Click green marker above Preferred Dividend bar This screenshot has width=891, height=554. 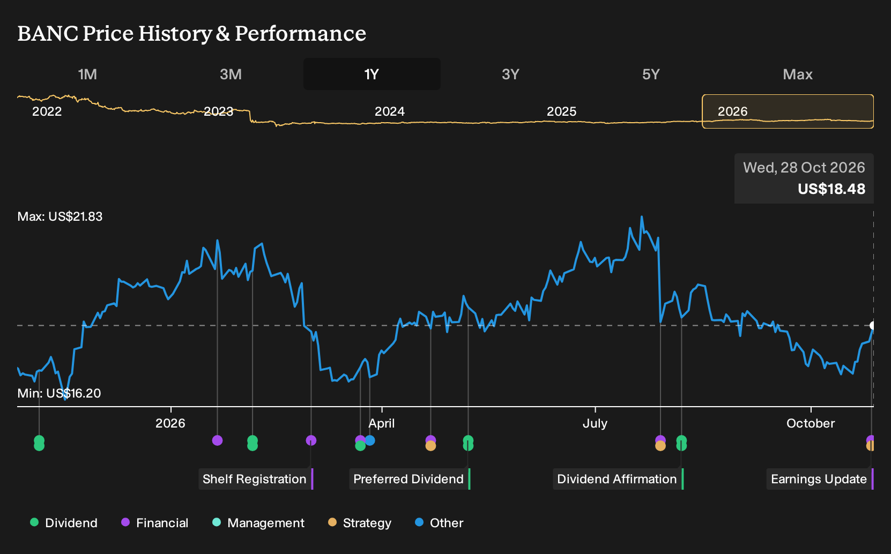pyautogui.click(x=468, y=443)
